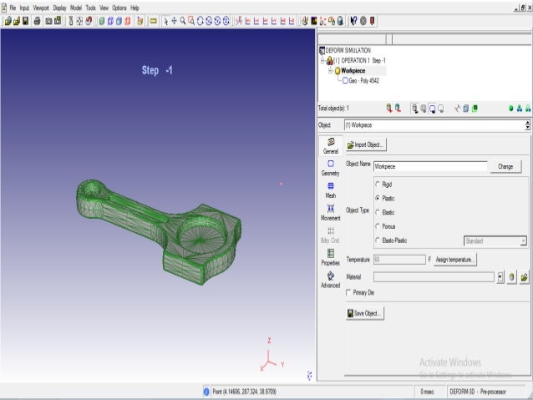
Task: Open the File menu
Action: click(13, 8)
